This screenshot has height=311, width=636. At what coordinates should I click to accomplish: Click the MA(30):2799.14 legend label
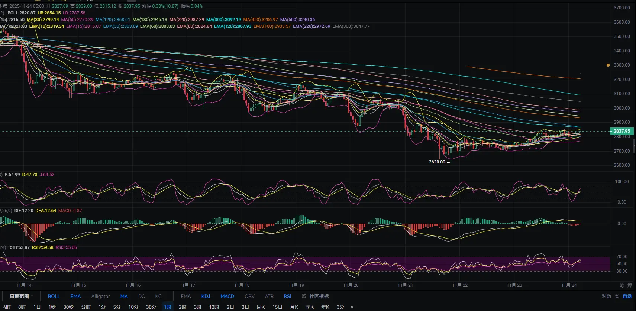(x=43, y=20)
